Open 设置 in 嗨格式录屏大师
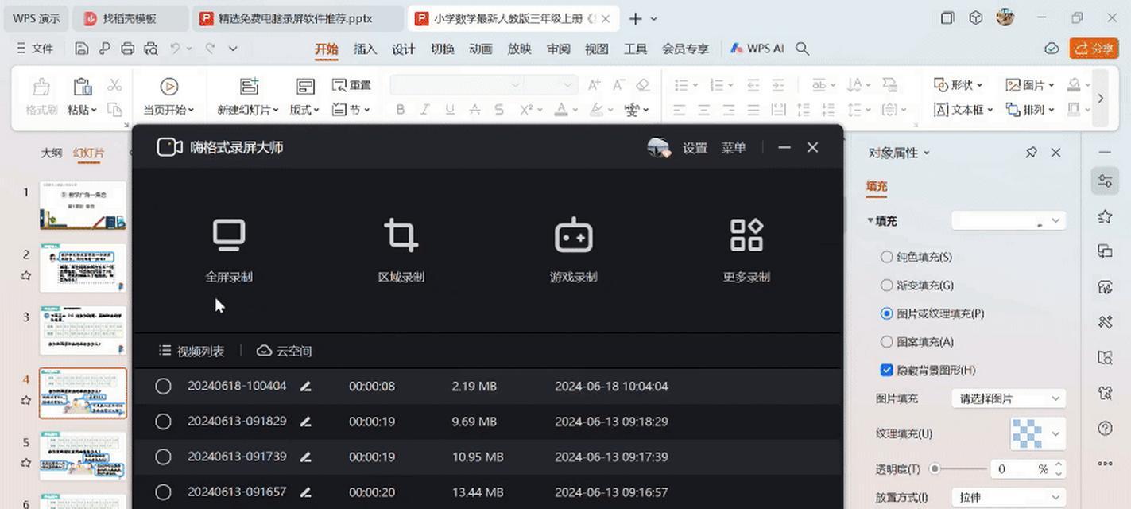 [x=695, y=148]
